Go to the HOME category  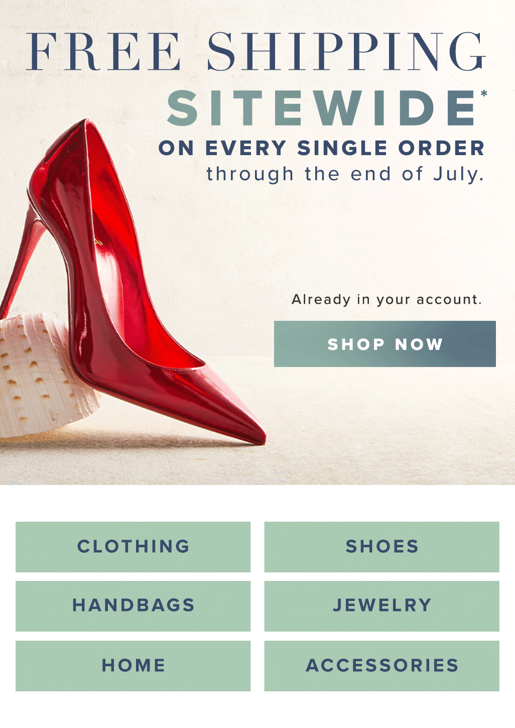coord(133,666)
